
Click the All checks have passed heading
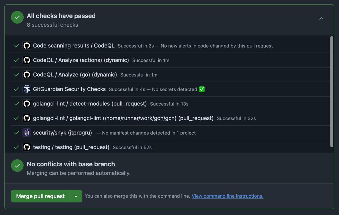point(61,16)
